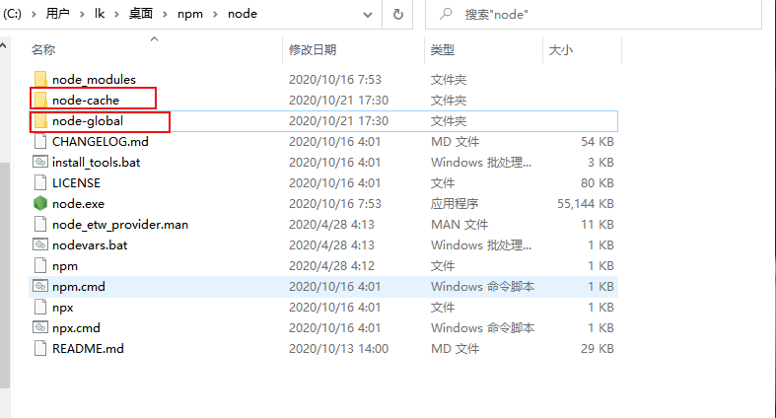Click the npm file icon
776x418 pixels.
tap(40, 265)
